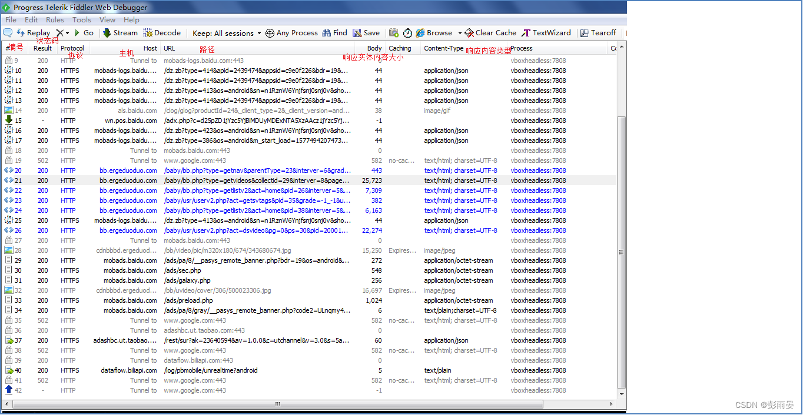The width and height of the screenshot is (803, 415).
Task: Click the image icon of session 14
Action: (9, 111)
